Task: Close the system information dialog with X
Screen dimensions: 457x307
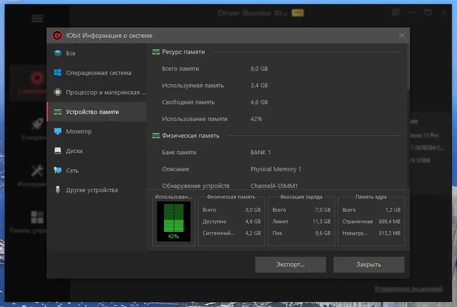Action: click(x=402, y=36)
